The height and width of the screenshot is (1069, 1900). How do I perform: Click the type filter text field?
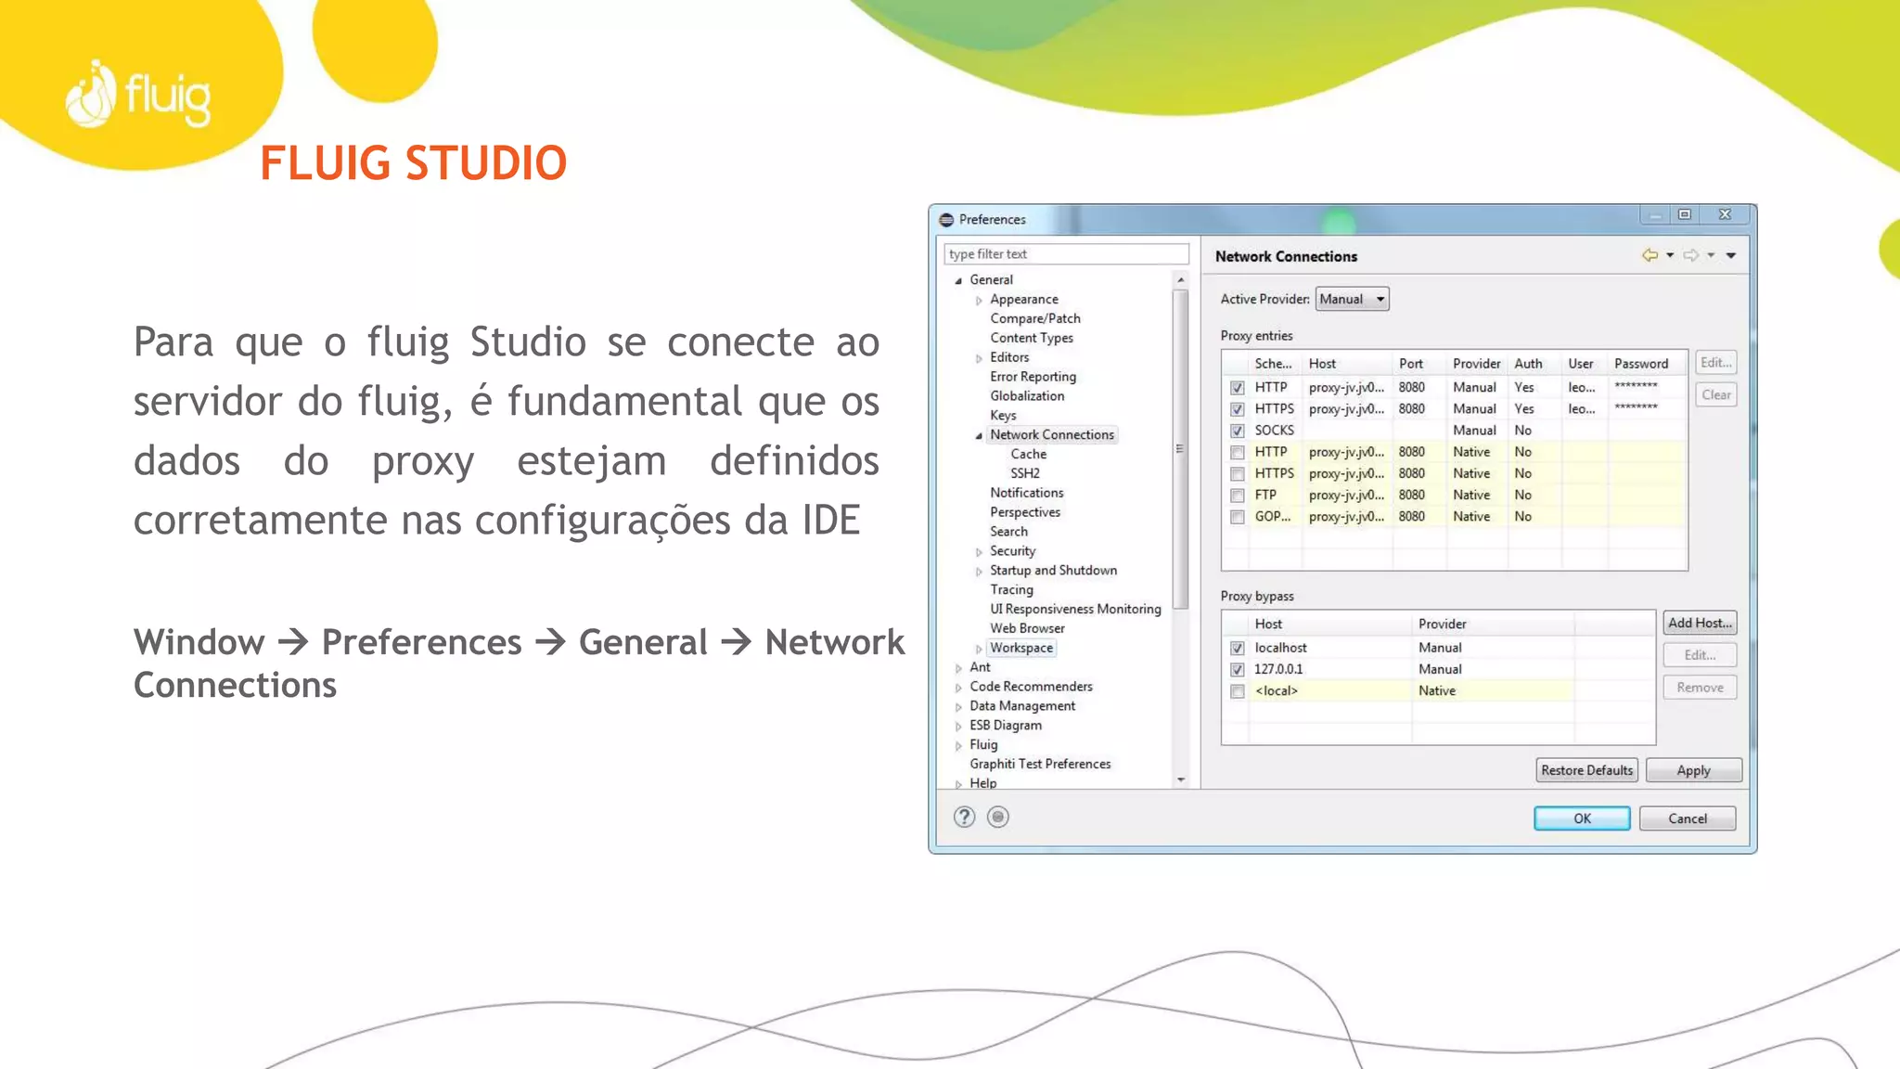pyautogui.click(x=1066, y=254)
